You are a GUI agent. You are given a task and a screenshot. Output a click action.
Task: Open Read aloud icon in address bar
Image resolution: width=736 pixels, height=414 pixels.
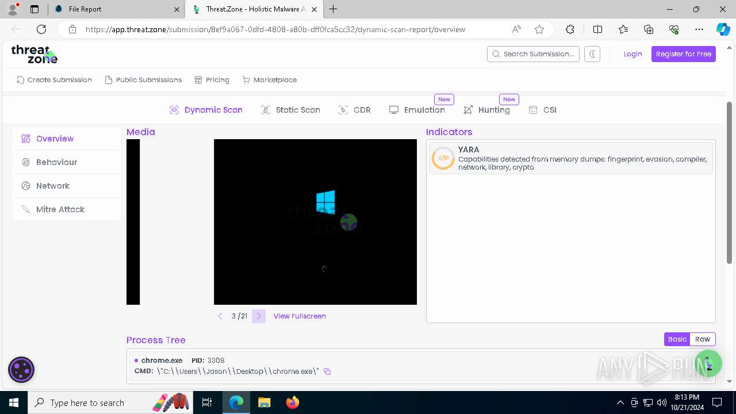[x=516, y=29]
